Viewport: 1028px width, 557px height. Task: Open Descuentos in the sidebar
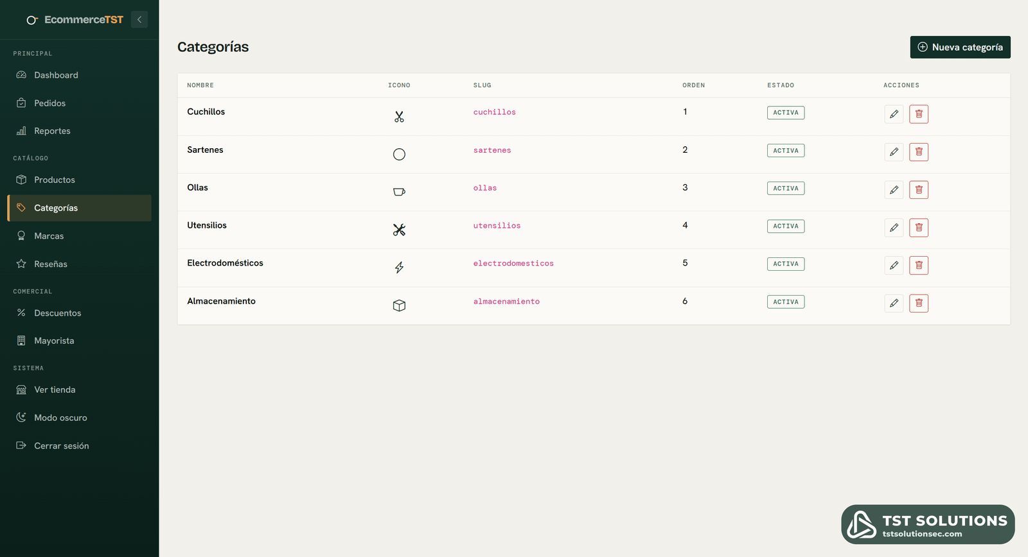point(80,313)
